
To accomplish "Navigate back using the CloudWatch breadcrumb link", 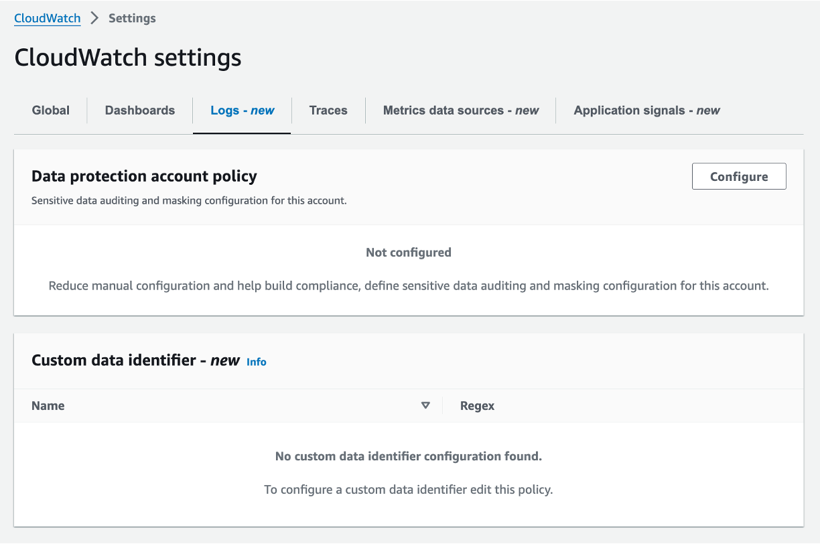I will point(47,18).
